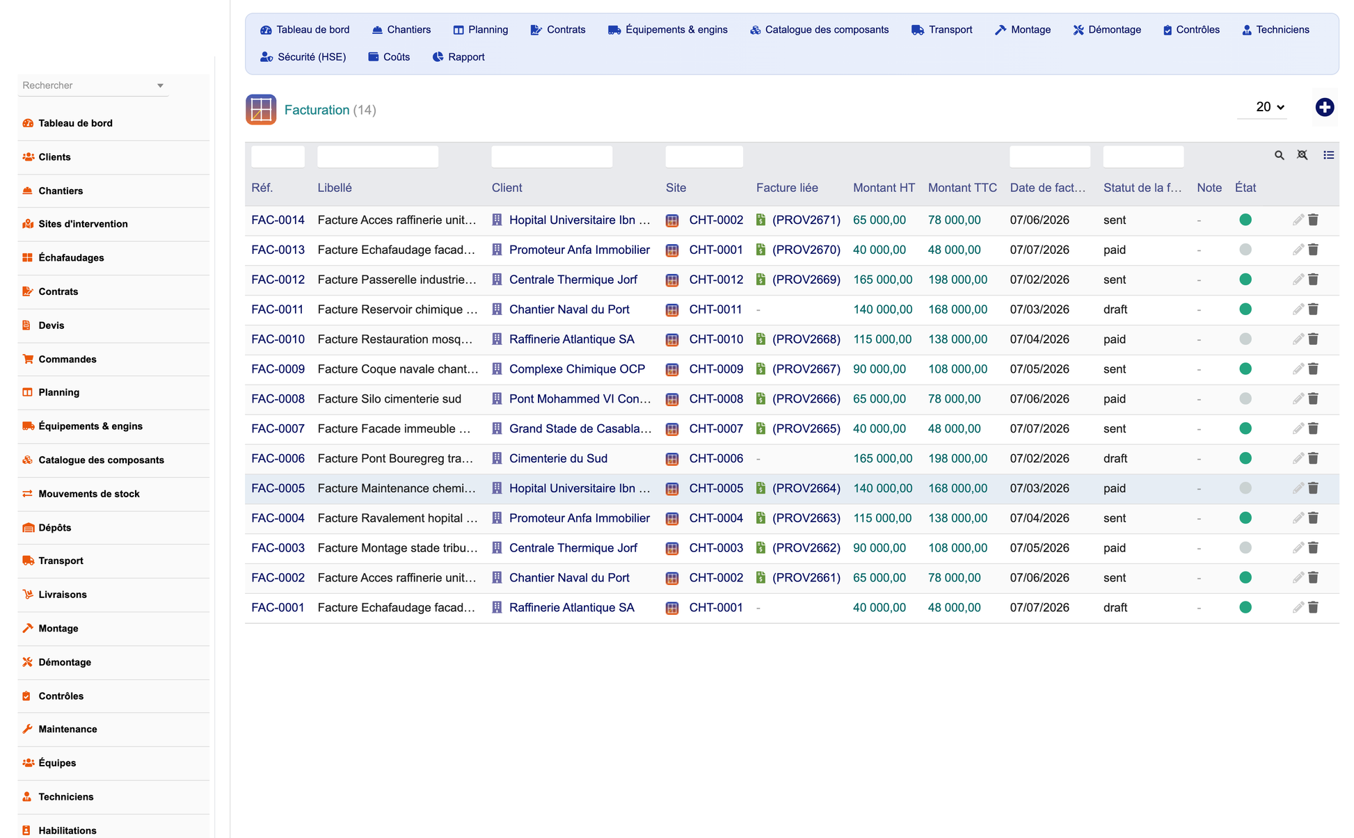The width and height of the screenshot is (1354, 838).
Task: Open Équipements & engins in top navigation
Action: coord(667,30)
